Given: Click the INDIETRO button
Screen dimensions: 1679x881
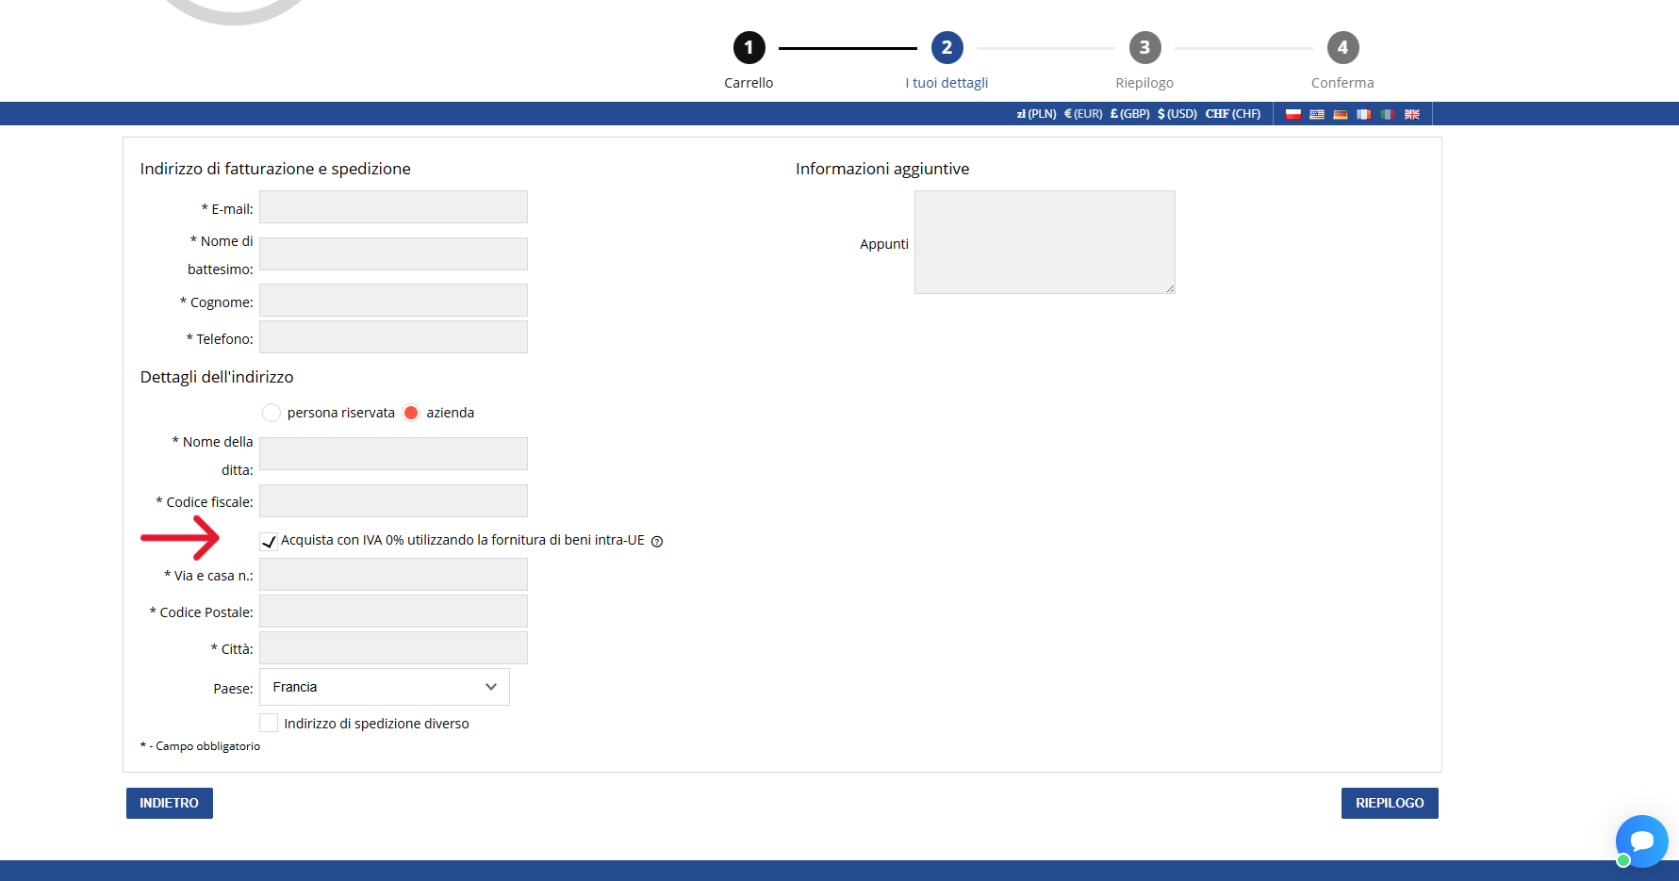Looking at the screenshot, I should click(x=170, y=803).
